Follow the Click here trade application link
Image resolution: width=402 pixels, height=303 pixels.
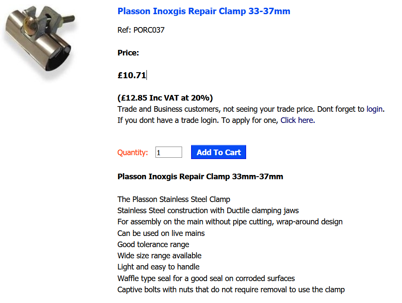[296, 120]
